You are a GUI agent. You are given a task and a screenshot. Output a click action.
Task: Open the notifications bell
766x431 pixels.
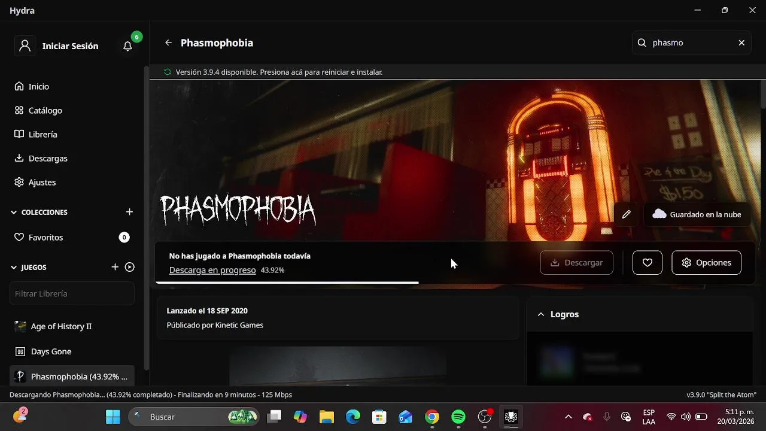pos(127,46)
